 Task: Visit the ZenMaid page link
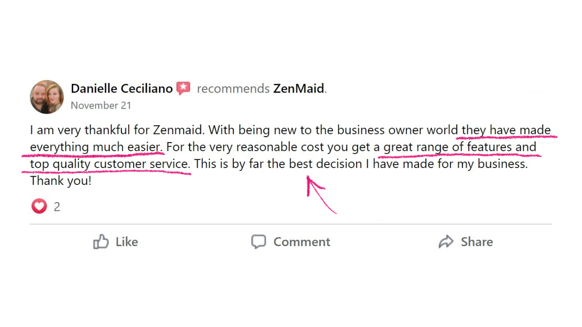pos(298,89)
